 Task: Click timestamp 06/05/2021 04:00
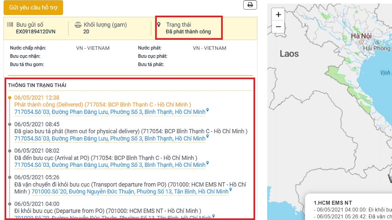coord(37,204)
